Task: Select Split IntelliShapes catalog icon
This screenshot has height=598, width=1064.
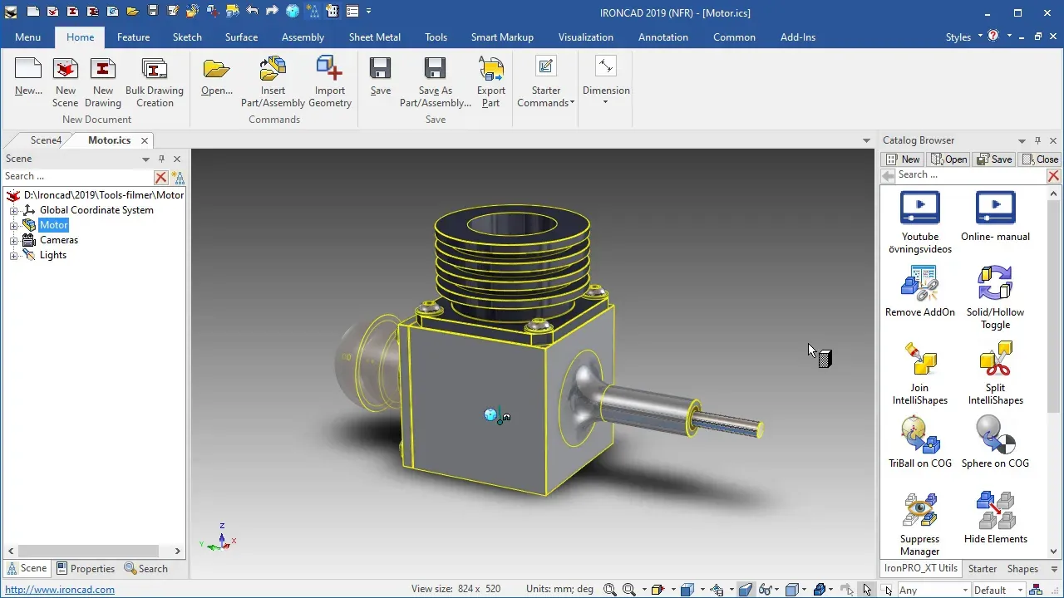Action: pyautogui.click(x=995, y=359)
